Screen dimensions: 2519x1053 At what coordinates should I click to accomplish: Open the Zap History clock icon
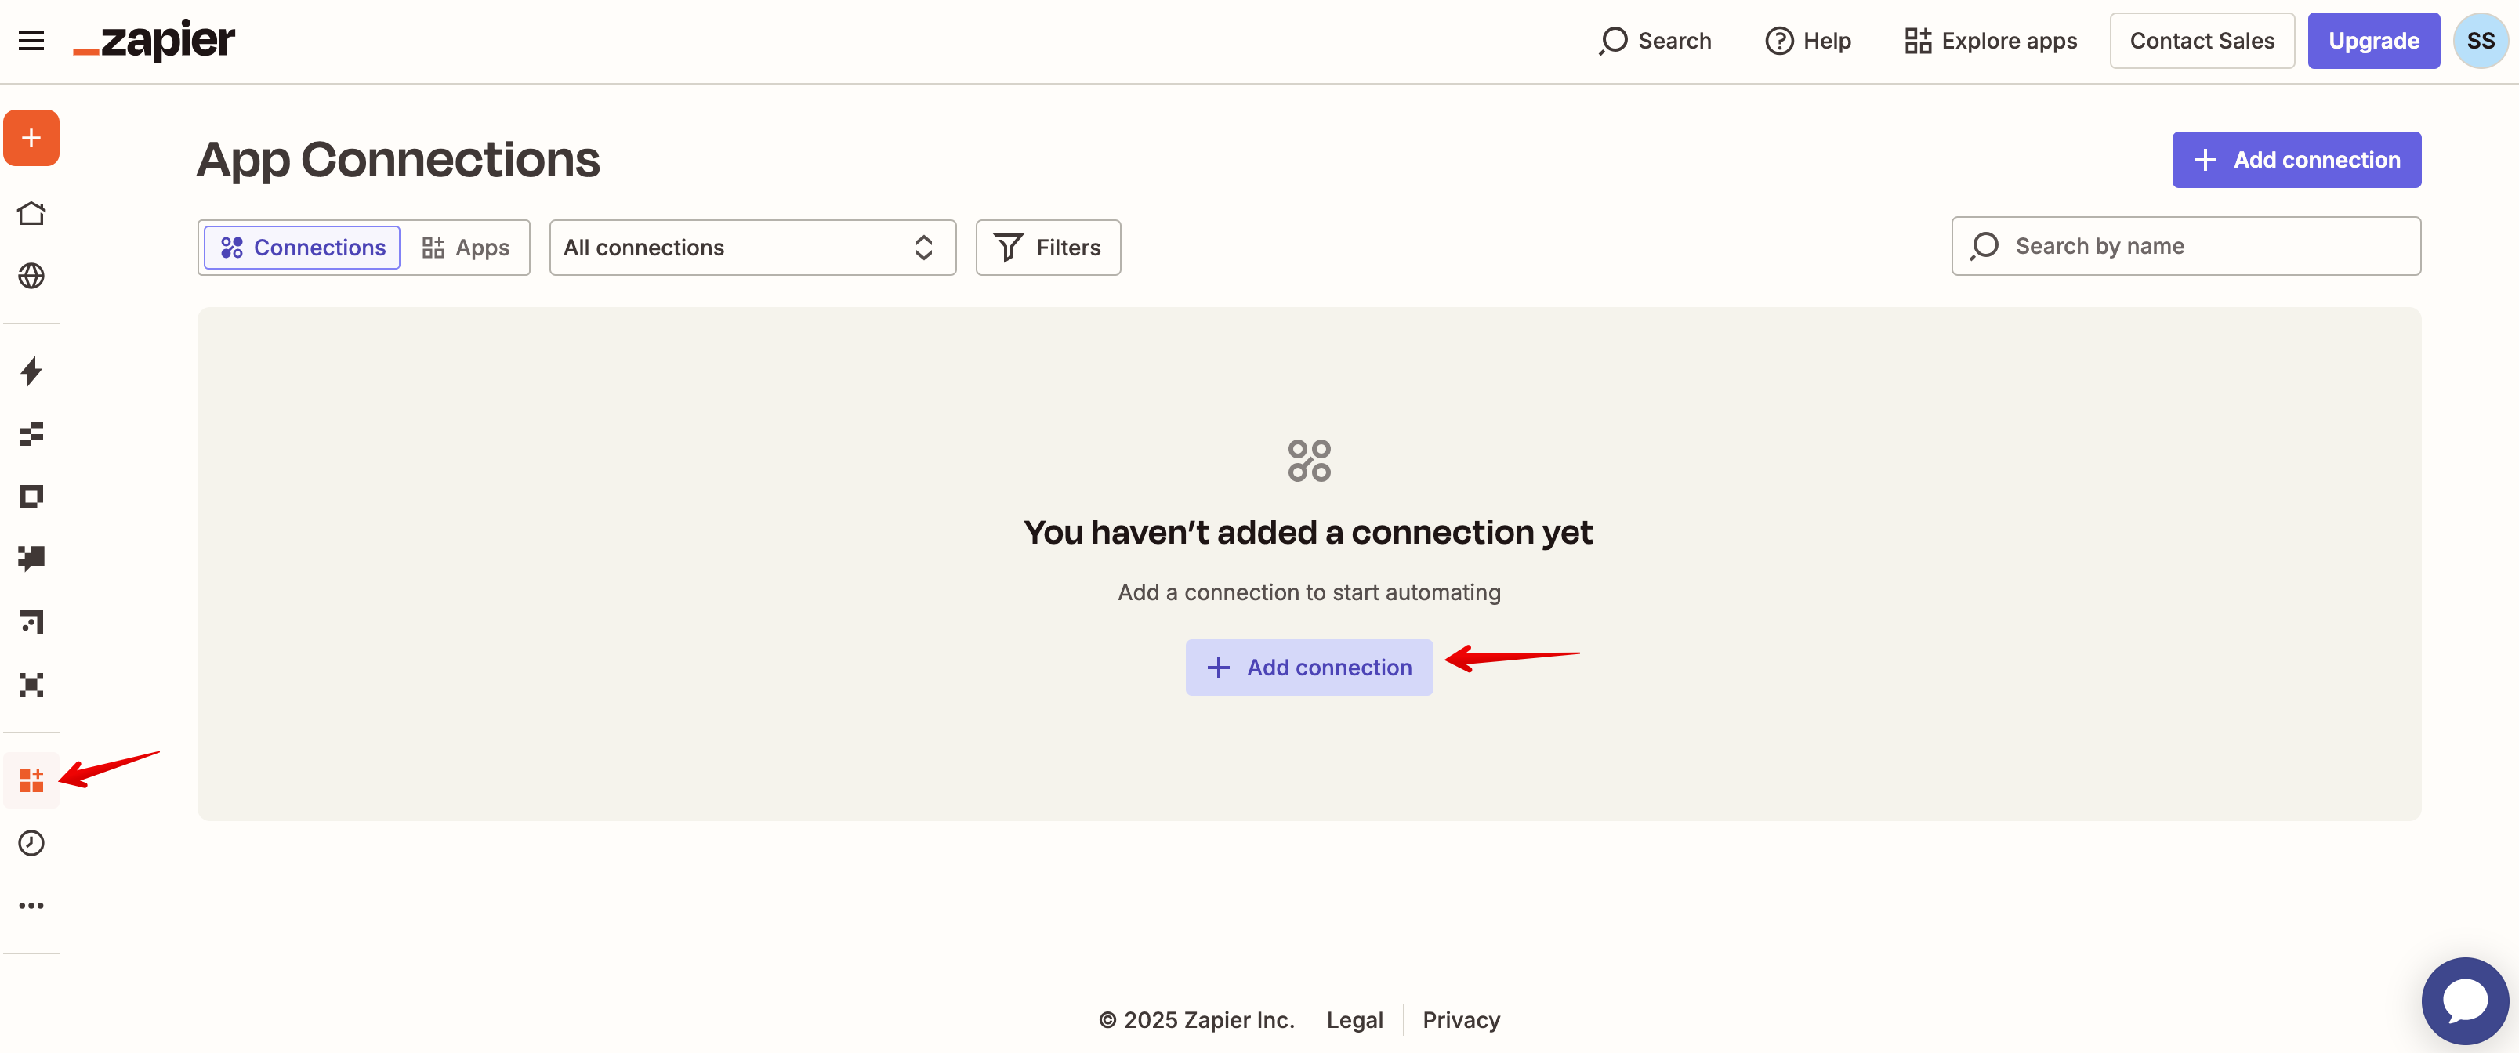point(31,843)
